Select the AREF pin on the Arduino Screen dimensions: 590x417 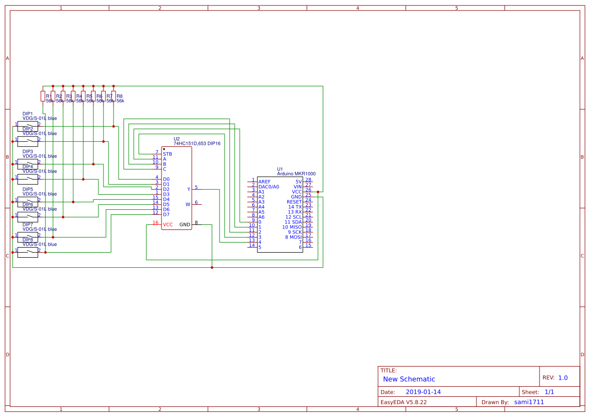coord(264,182)
